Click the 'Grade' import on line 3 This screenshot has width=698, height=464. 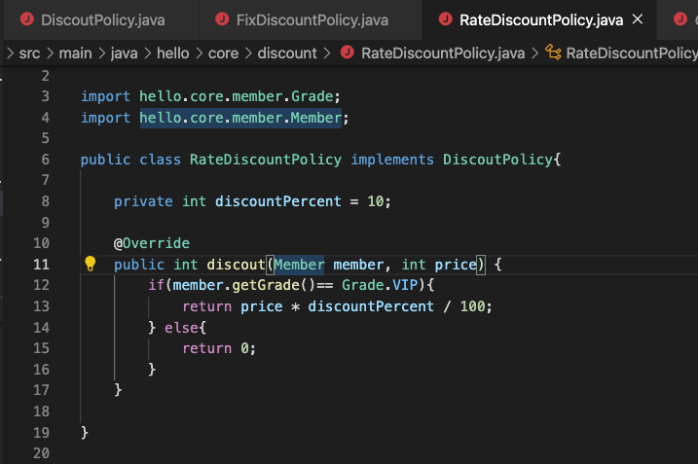tap(312, 96)
